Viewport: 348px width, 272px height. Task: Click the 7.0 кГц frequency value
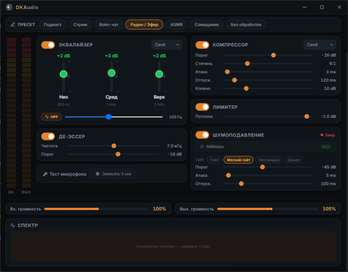point(174,146)
